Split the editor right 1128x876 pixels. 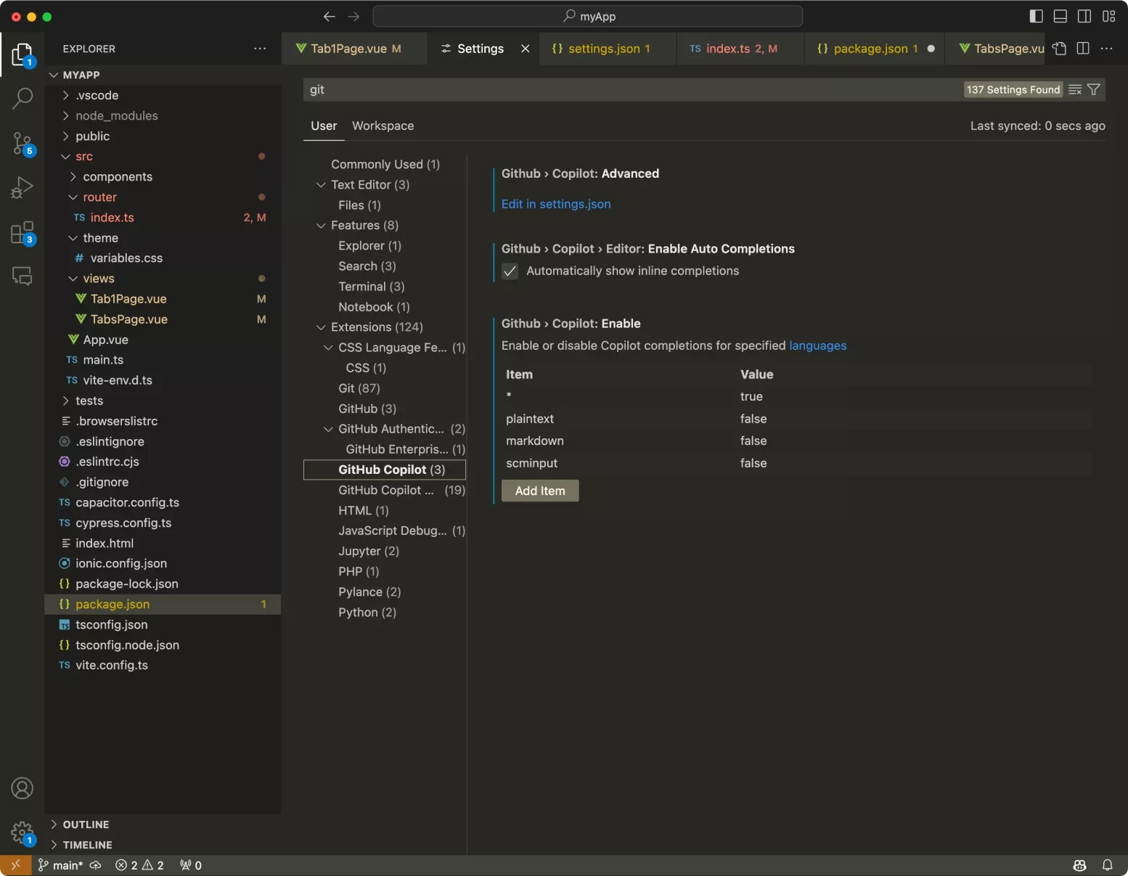tap(1083, 49)
